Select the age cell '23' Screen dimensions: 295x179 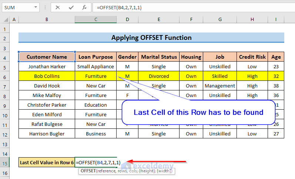276,66
